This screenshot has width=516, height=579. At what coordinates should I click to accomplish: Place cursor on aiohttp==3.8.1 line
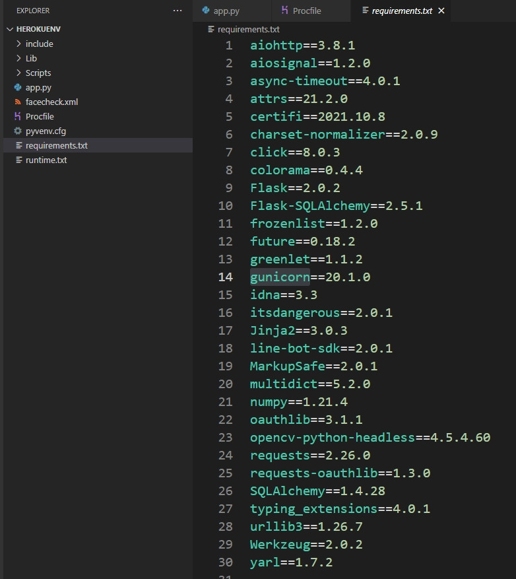click(x=302, y=46)
